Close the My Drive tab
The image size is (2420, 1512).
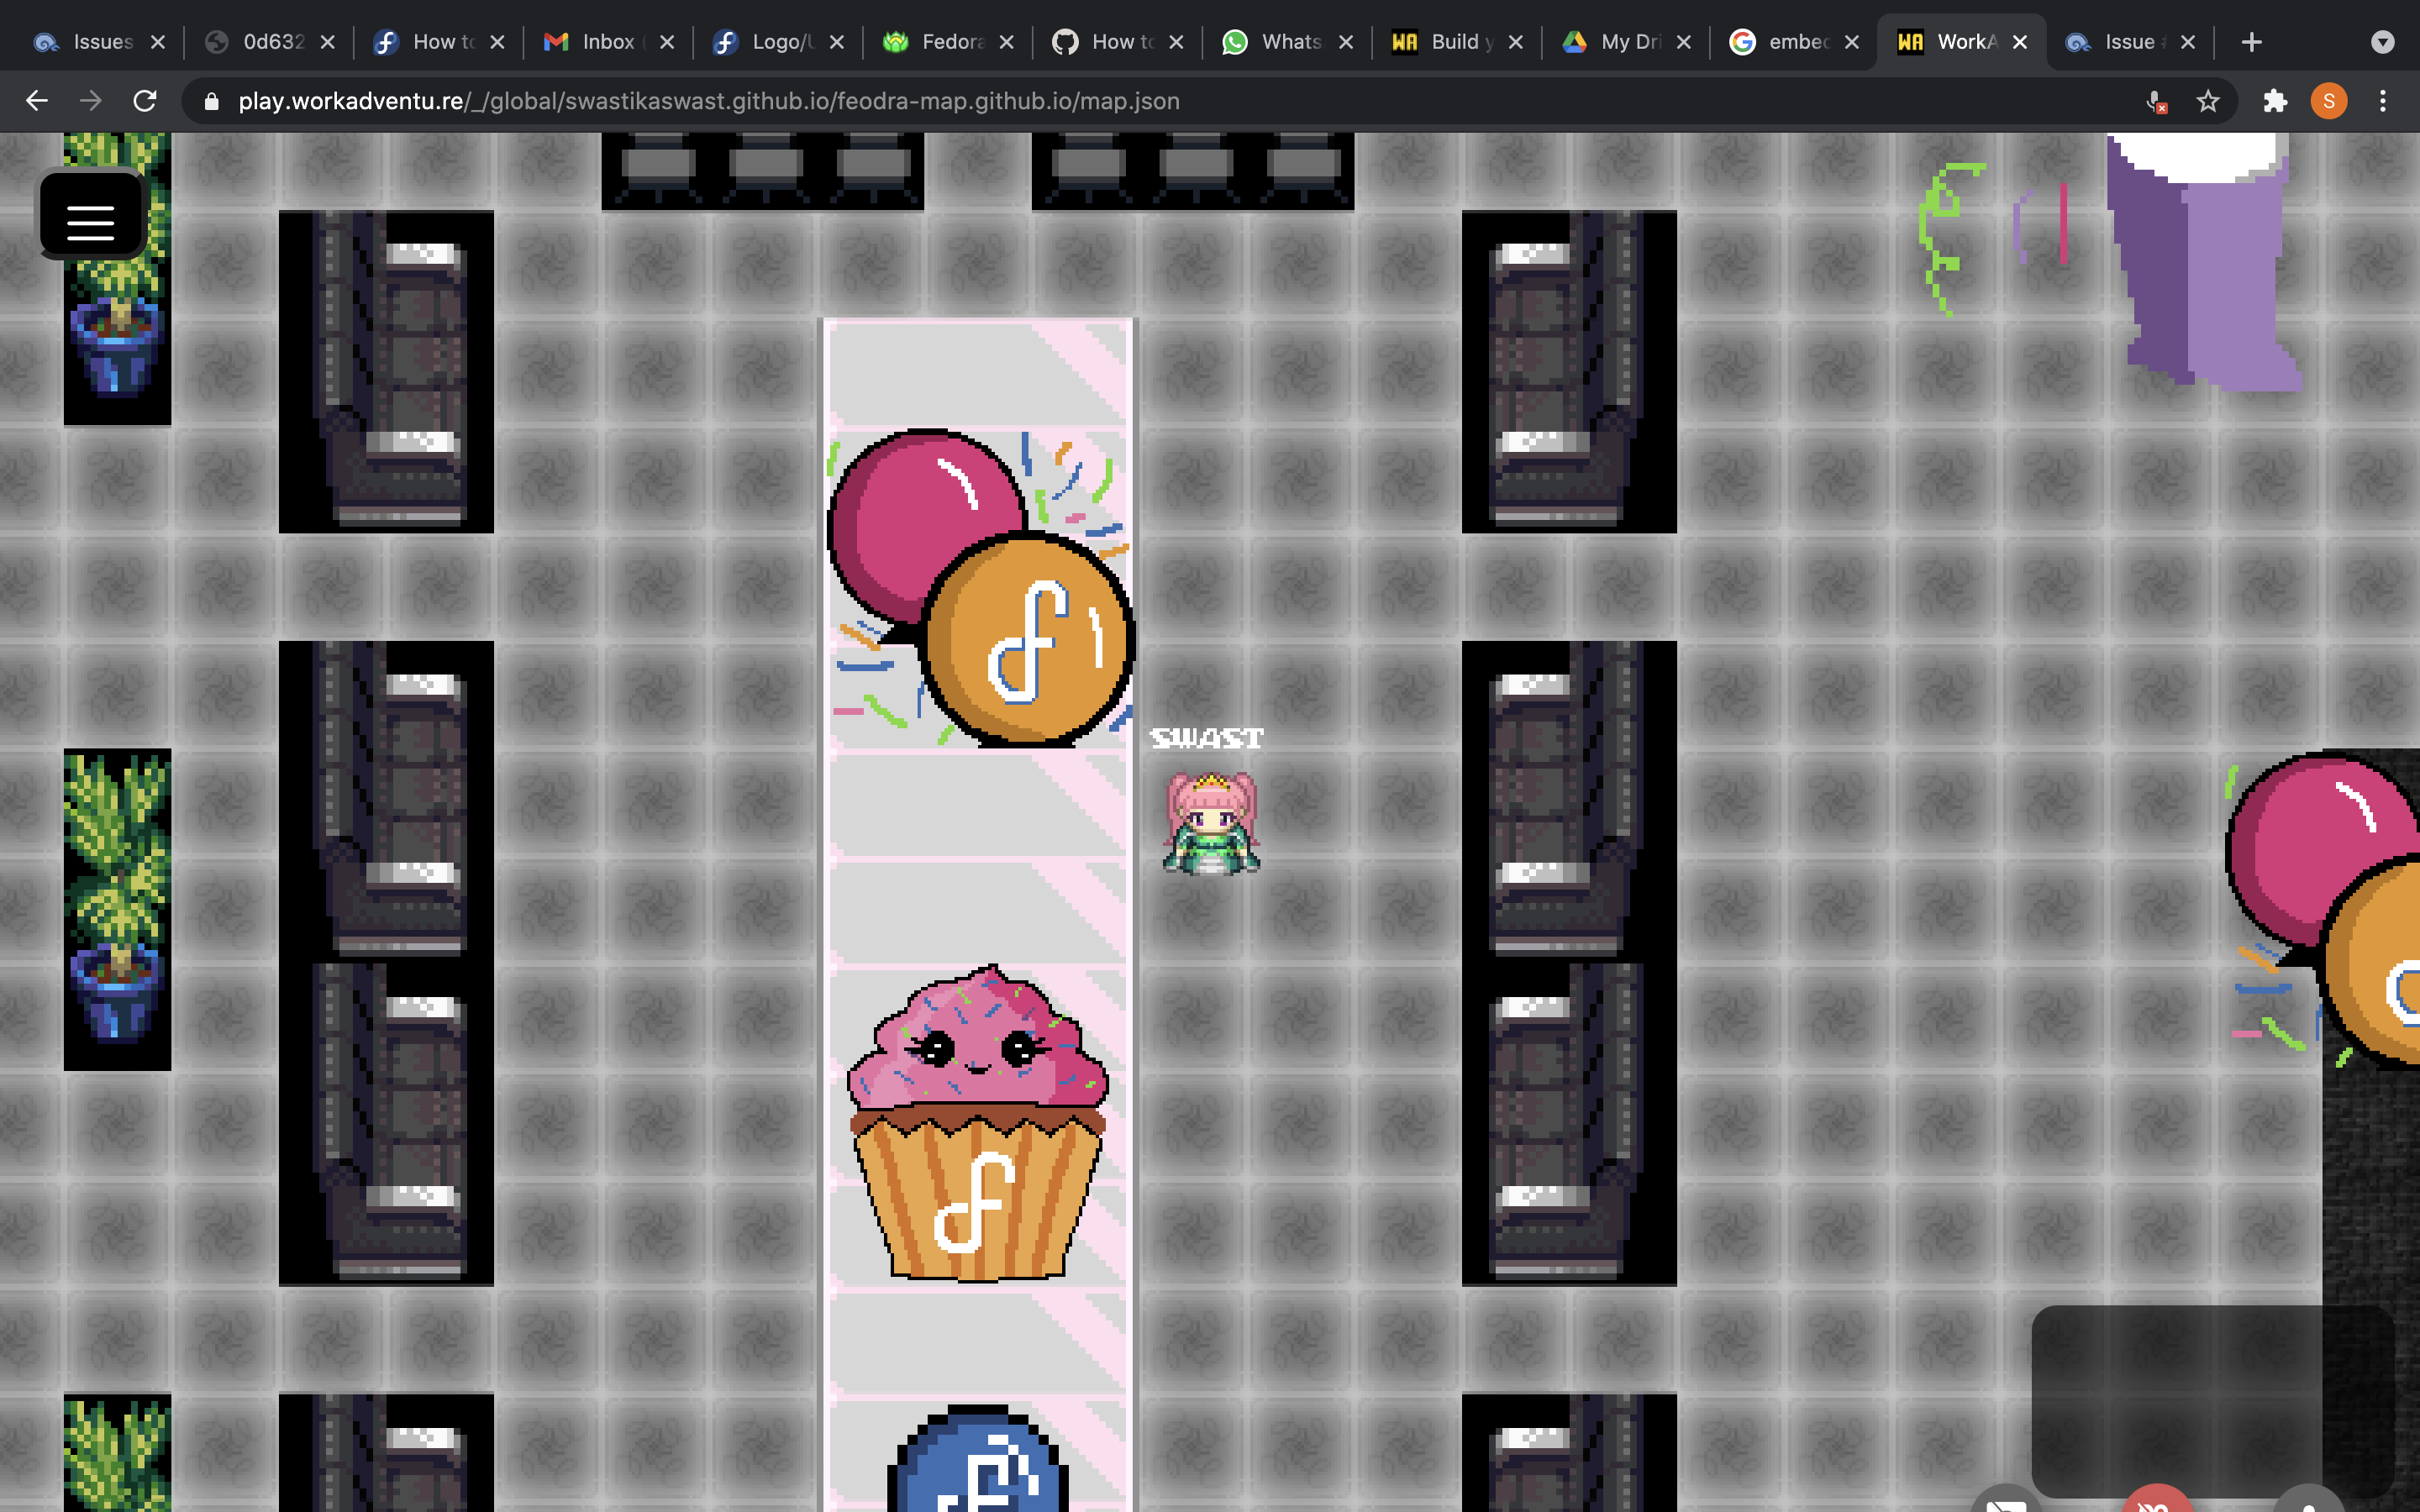click(1684, 42)
